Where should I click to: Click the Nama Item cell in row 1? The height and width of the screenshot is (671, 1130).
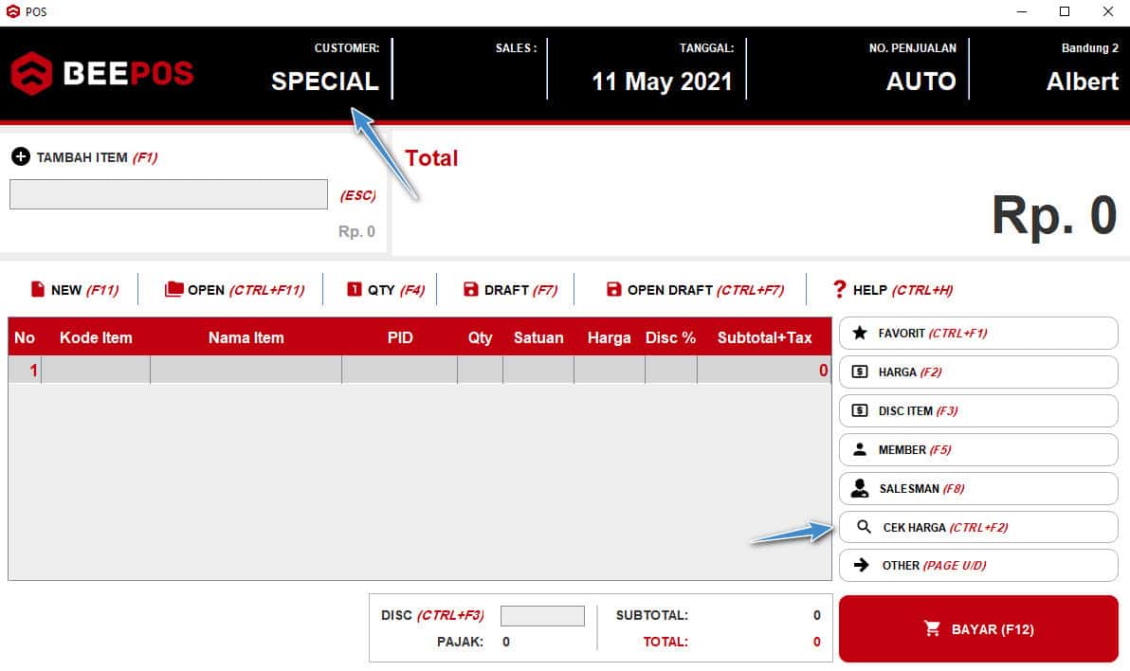tap(246, 371)
